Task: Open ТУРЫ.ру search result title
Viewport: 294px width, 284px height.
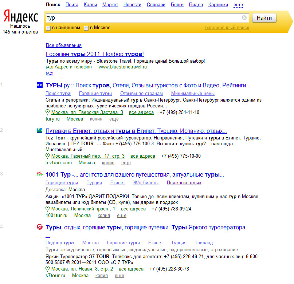Action: (x=148, y=86)
